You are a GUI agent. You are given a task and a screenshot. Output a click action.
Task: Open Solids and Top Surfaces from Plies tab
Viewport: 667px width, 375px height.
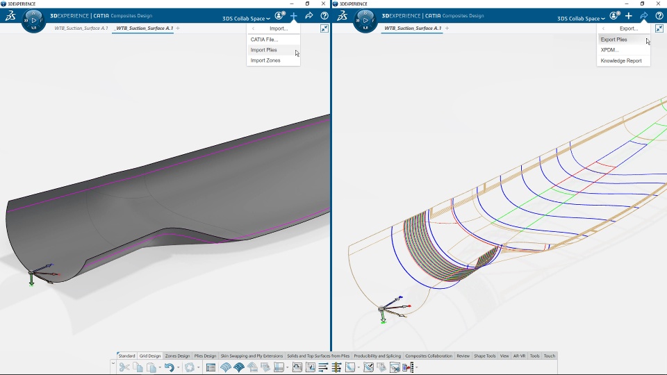[x=318, y=356]
